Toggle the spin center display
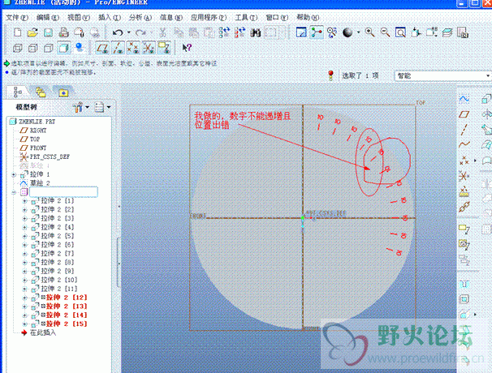 coord(317,32)
